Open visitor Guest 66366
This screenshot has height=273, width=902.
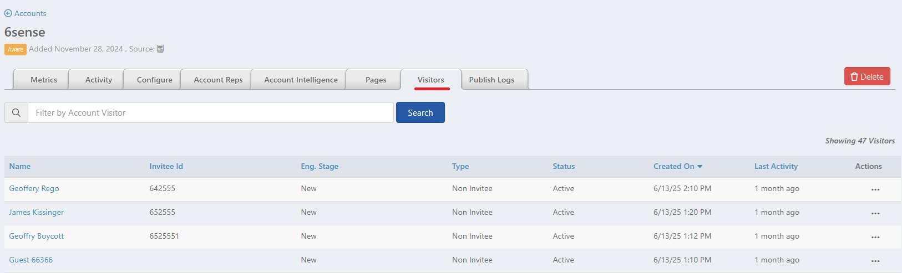(31, 260)
